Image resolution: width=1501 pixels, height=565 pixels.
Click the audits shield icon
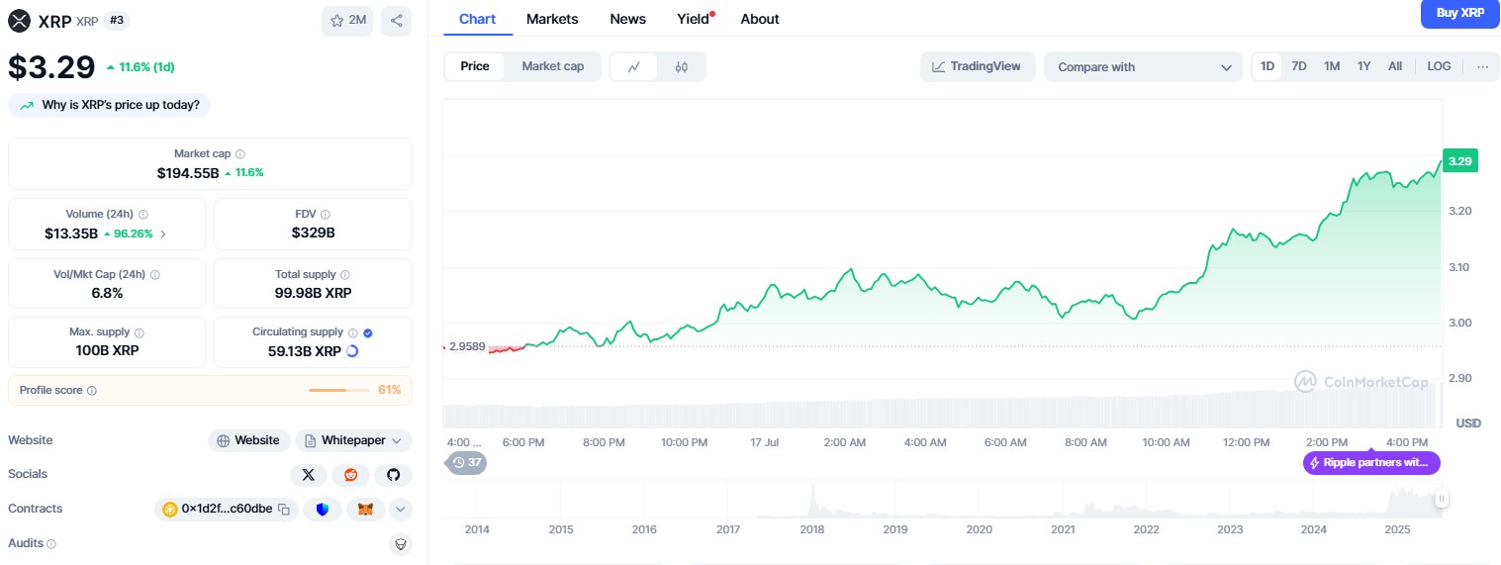(x=401, y=543)
